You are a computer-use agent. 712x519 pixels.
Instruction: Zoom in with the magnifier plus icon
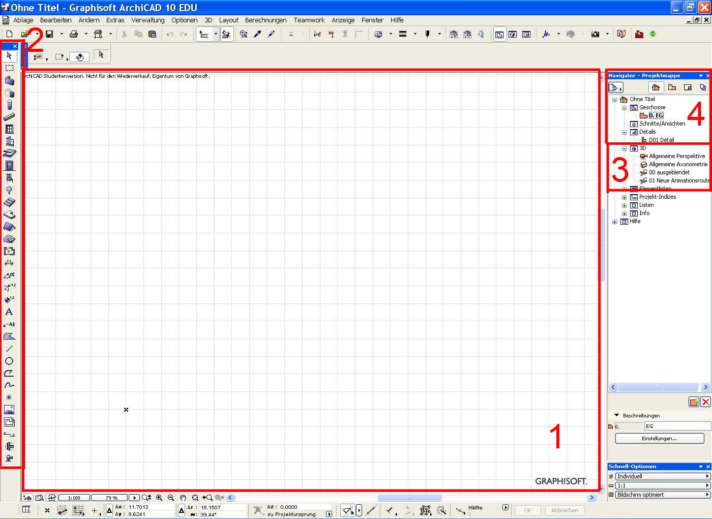coord(159,498)
